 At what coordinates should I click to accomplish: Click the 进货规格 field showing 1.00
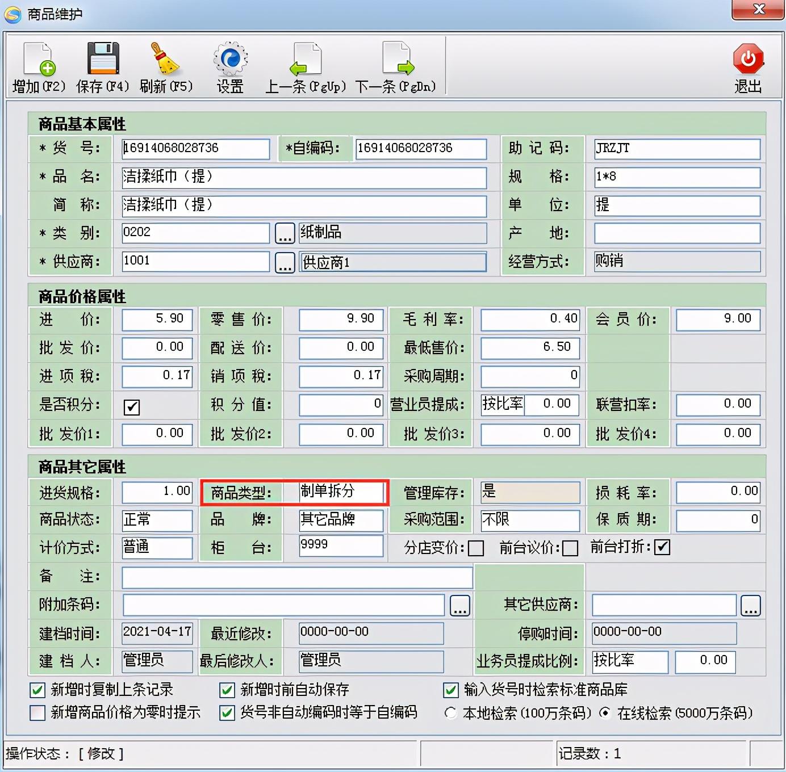(x=157, y=492)
